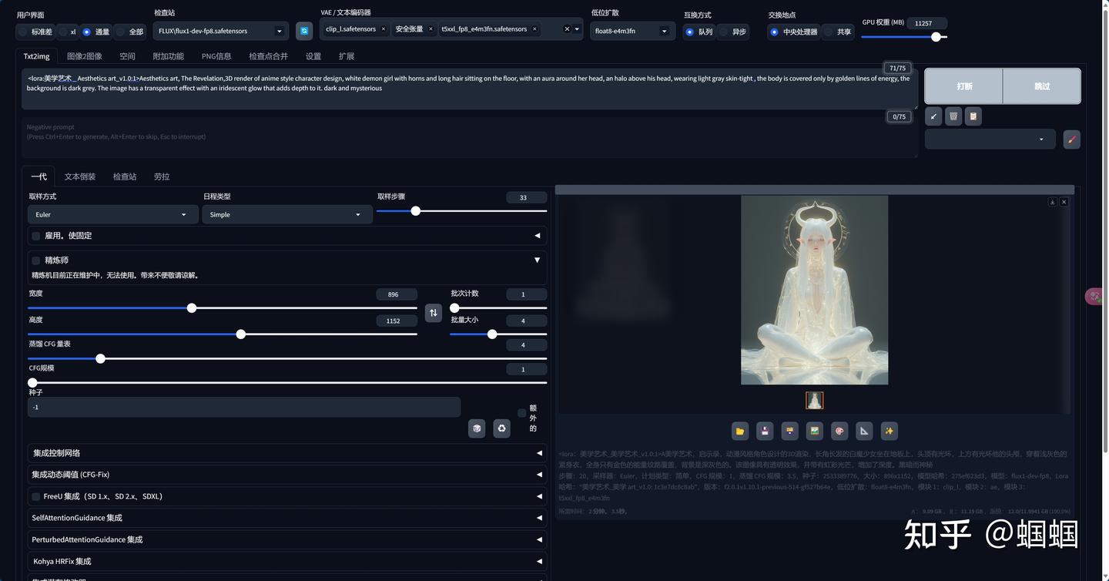Click the sparkle upscale icon below the image
Viewport: 1109px width, 581px height.
[x=889, y=431]
